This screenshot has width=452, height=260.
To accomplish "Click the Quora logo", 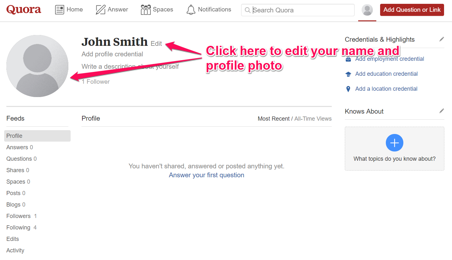I will point(24,10).
